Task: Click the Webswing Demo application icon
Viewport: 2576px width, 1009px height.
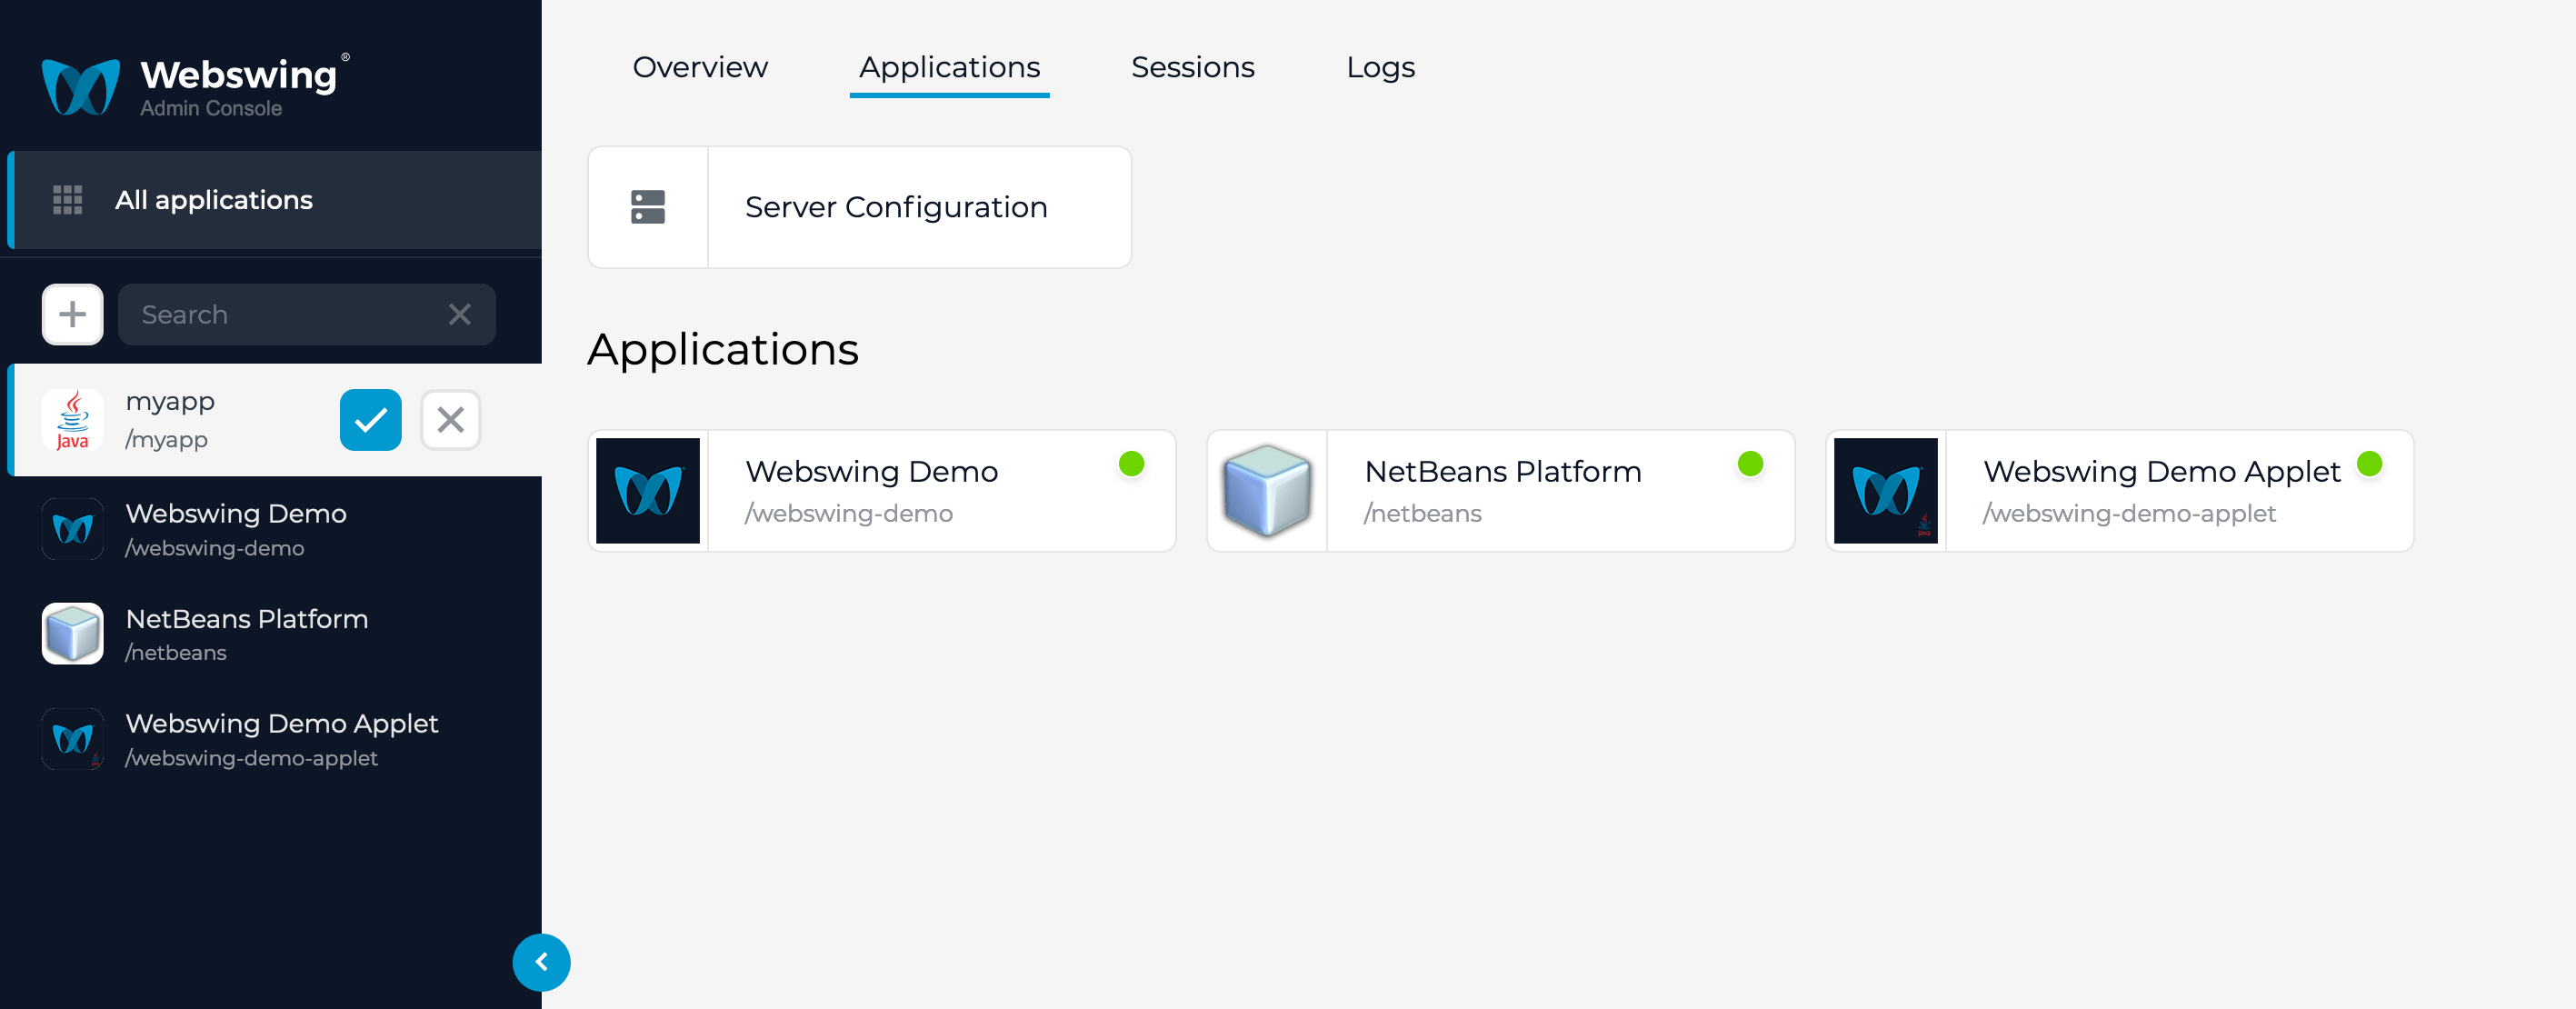Action: (647, 490)
